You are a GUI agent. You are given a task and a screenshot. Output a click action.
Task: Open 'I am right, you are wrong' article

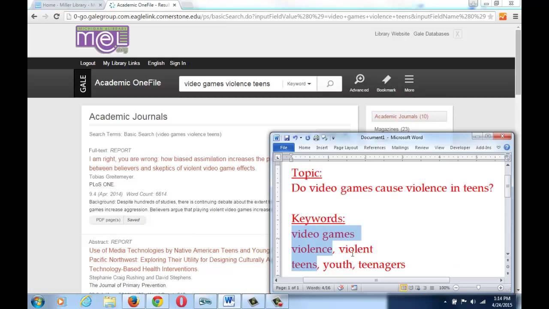179,164
